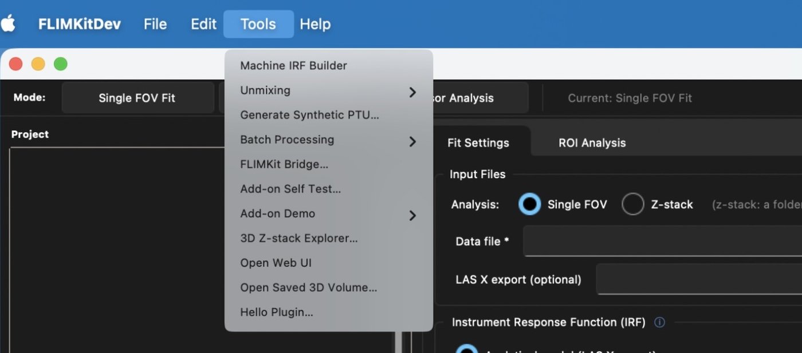Click the LAS X export input field
Viewport: 802px width, 353px height.
699,279
